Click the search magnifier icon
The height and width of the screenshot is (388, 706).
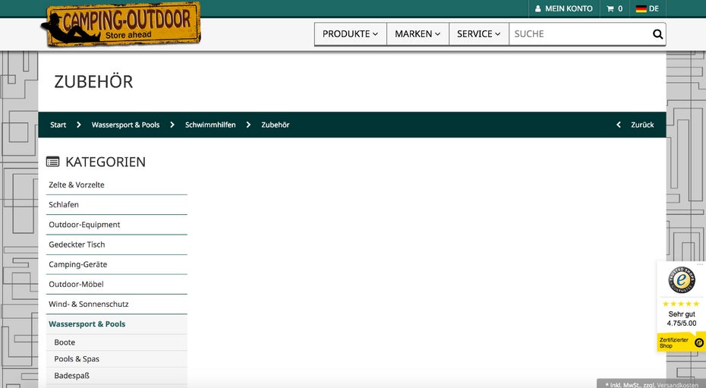pyautogui.click(x=657, y=34)
